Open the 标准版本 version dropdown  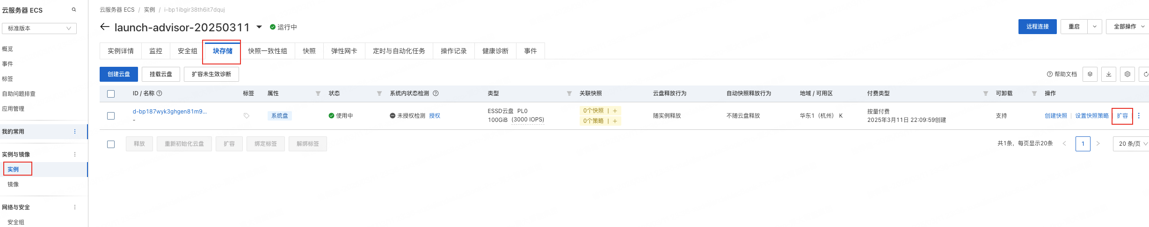39,28
